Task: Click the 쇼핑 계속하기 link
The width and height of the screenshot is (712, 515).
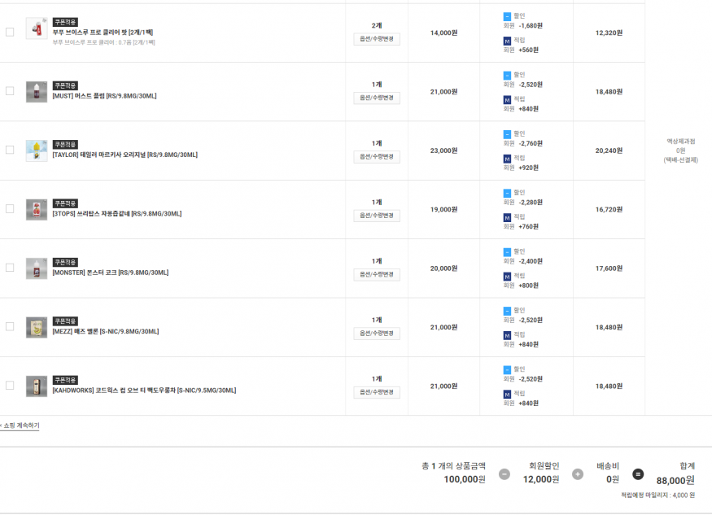Action: coord(20,426)
